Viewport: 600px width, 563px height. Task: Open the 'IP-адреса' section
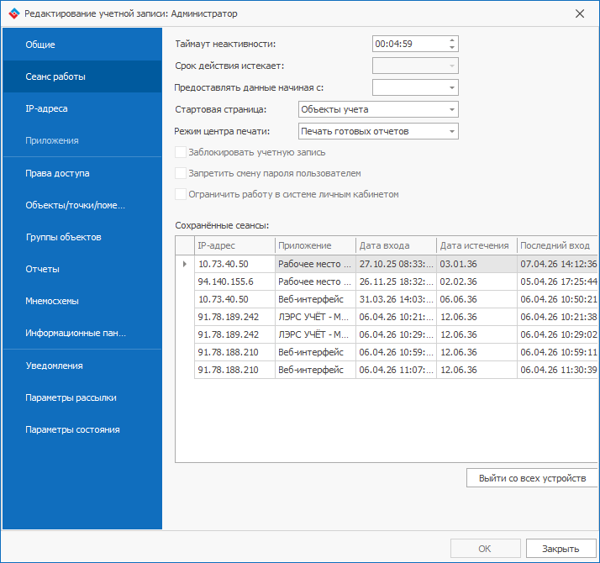tap(46, 108)
